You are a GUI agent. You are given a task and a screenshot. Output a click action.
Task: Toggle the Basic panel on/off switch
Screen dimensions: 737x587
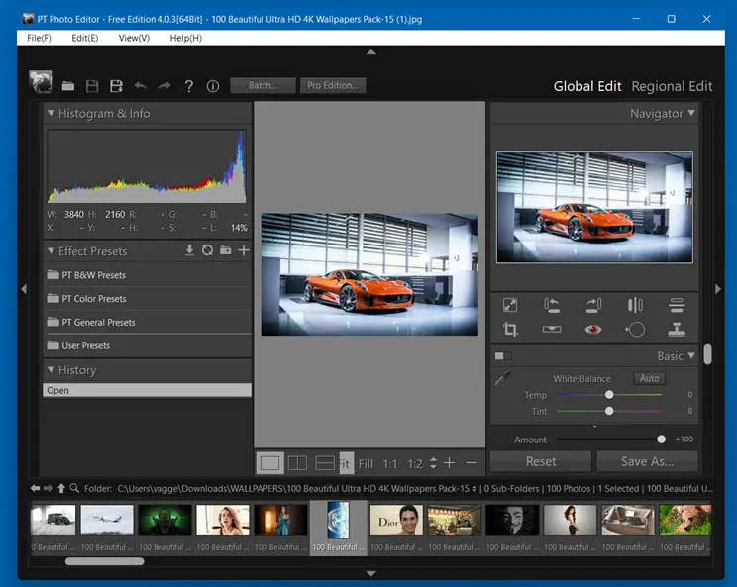pos(503,356)
